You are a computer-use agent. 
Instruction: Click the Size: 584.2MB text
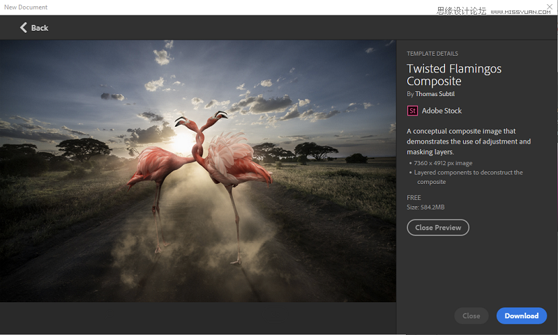(x=425, y=207)
